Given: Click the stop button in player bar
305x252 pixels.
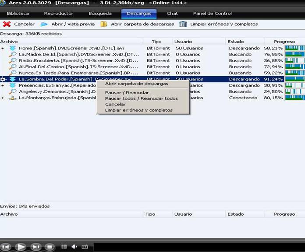Looking at the screenshot, I should [x=50, y=247].
